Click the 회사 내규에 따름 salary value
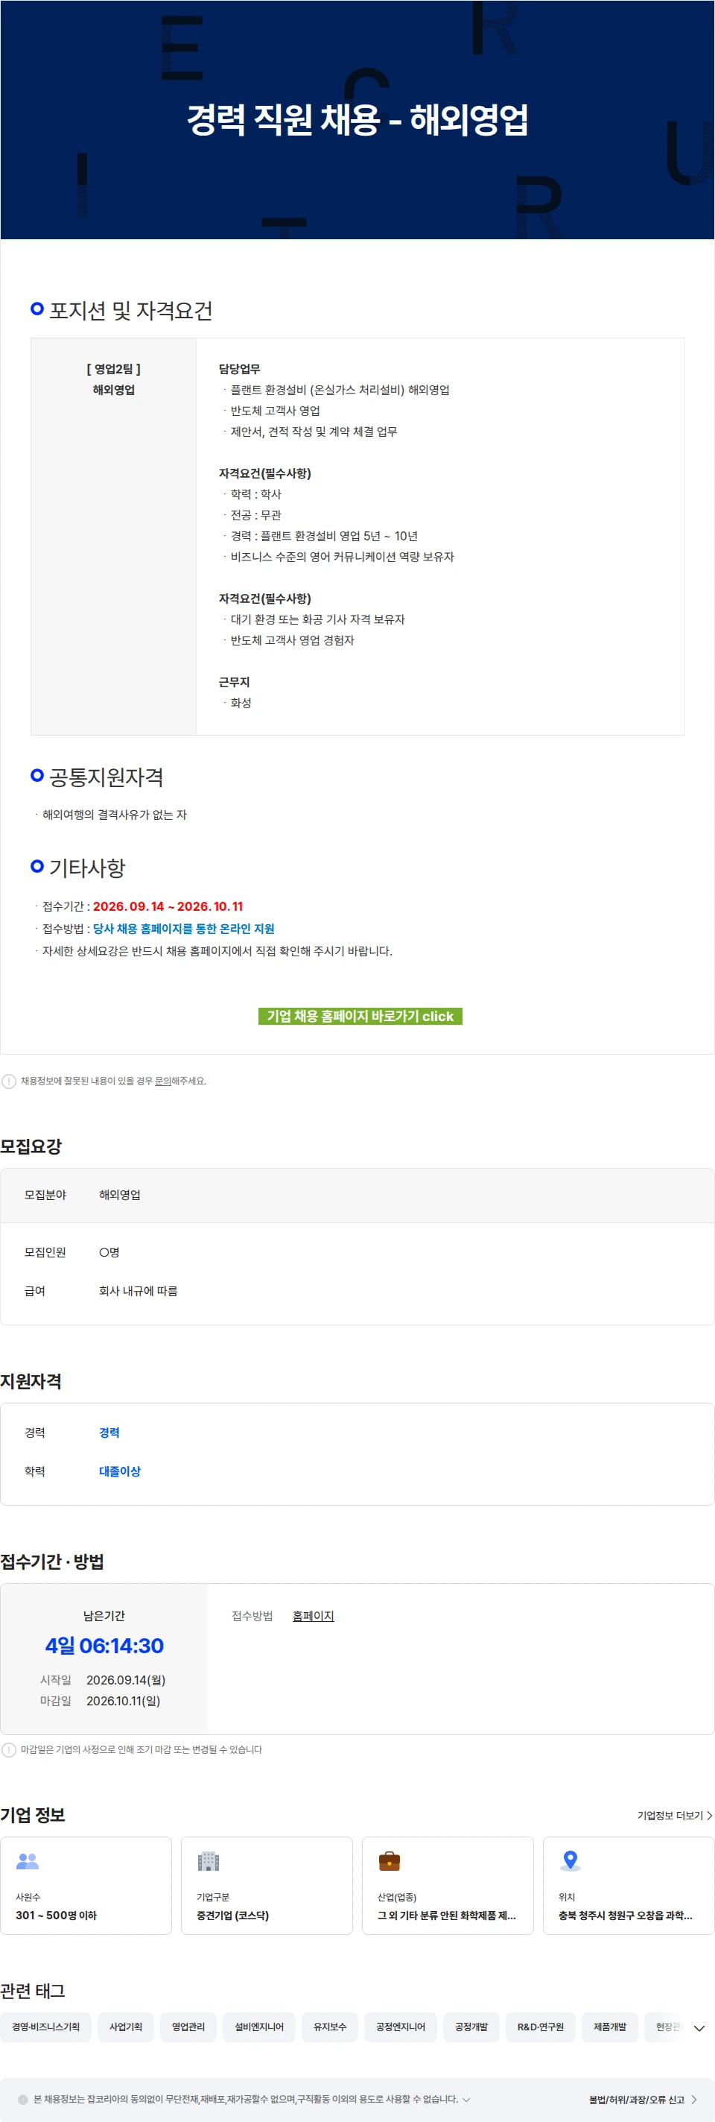The height and width of the screenshot is (2122, 715). coord(139,1291)
